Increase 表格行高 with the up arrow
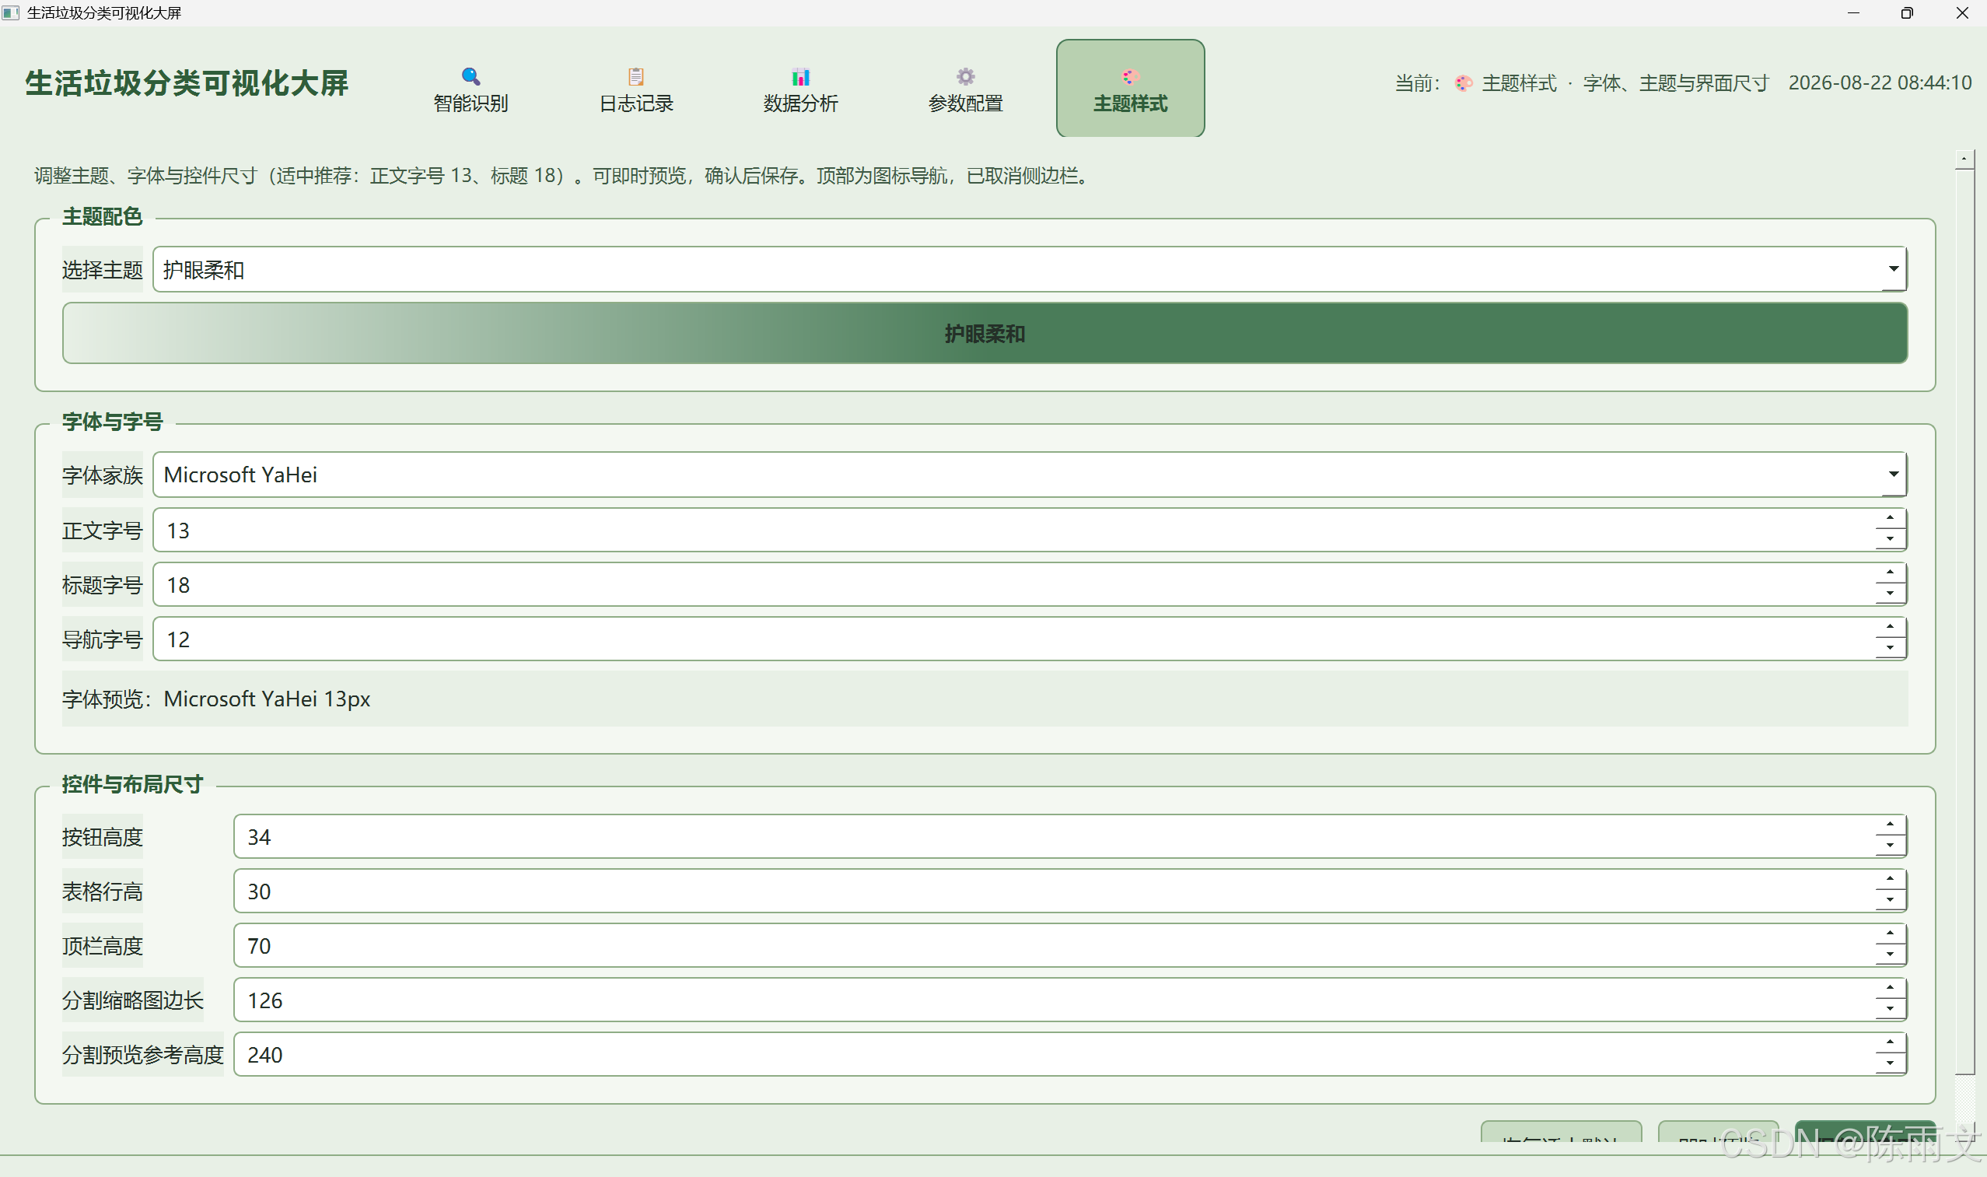Screen dimensions: 1987x1177 pyautogui.click(x=1890, y=881)
